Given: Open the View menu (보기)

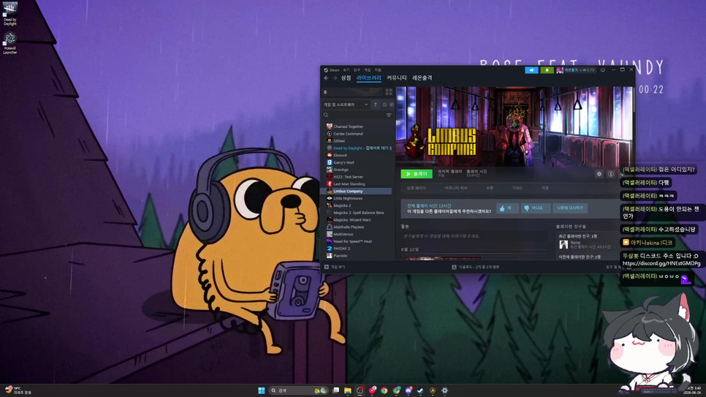Looking at the screenshot, I should 346,70.
